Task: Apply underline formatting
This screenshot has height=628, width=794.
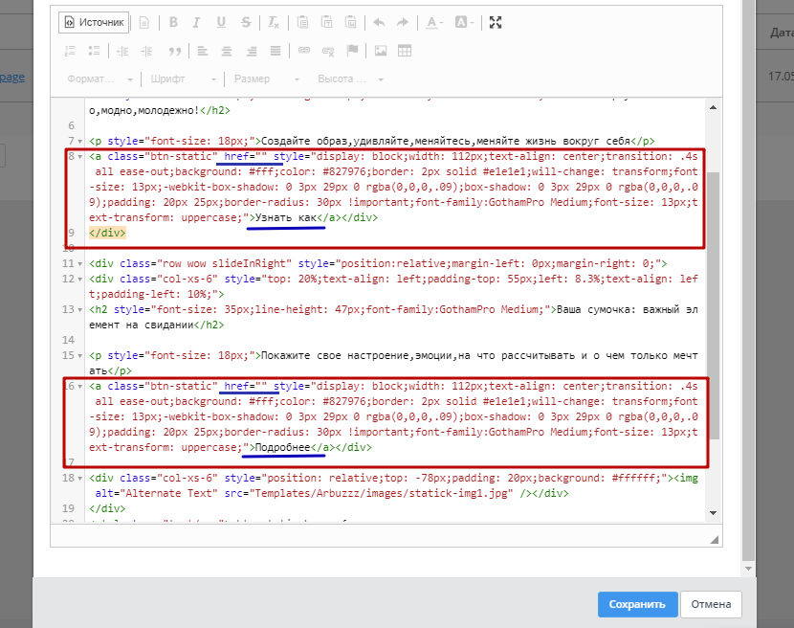Action: [x=221, y=22]
